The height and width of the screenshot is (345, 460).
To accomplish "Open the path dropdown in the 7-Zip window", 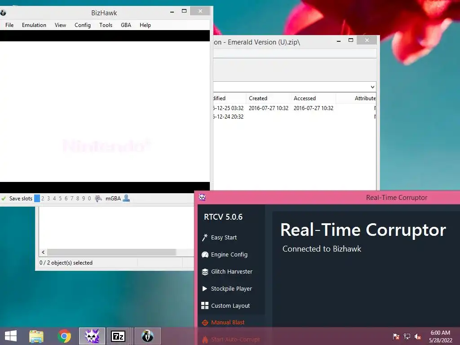I will tap(372, 87).
